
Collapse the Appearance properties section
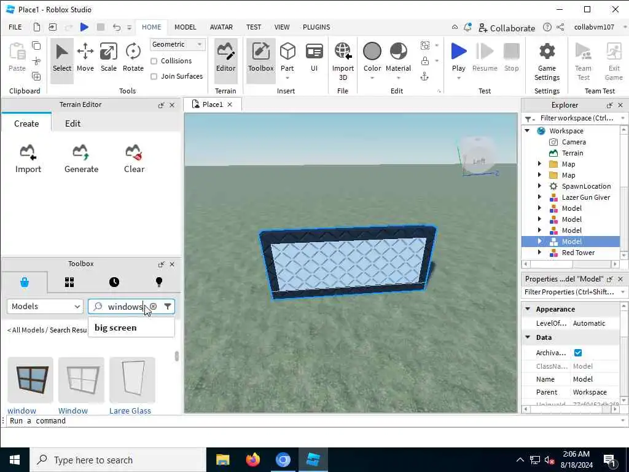528,309
